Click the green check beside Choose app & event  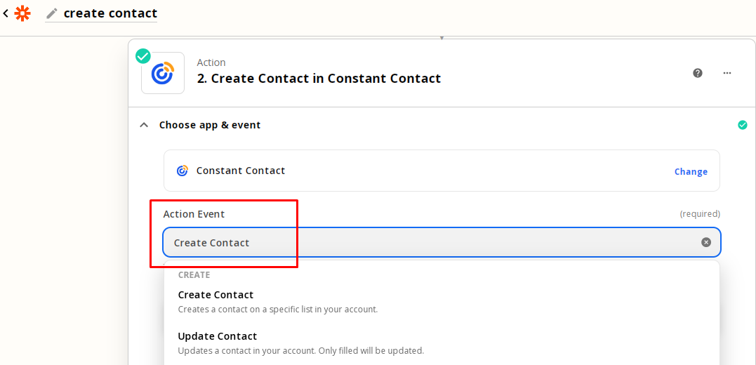pos(743,125)
